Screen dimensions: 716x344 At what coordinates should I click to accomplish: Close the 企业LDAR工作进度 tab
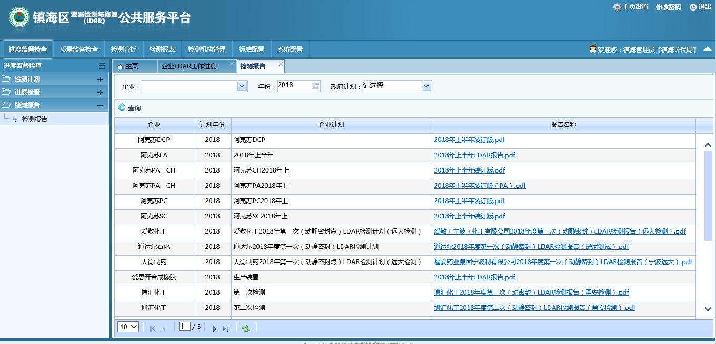point(232,64)
